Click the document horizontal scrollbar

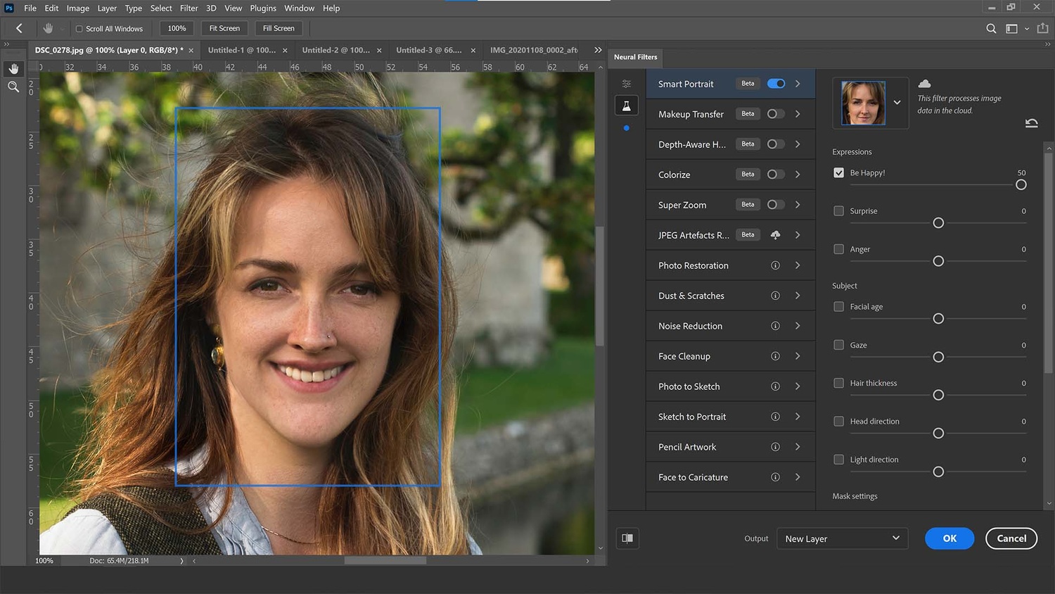(x=384, y=560)
